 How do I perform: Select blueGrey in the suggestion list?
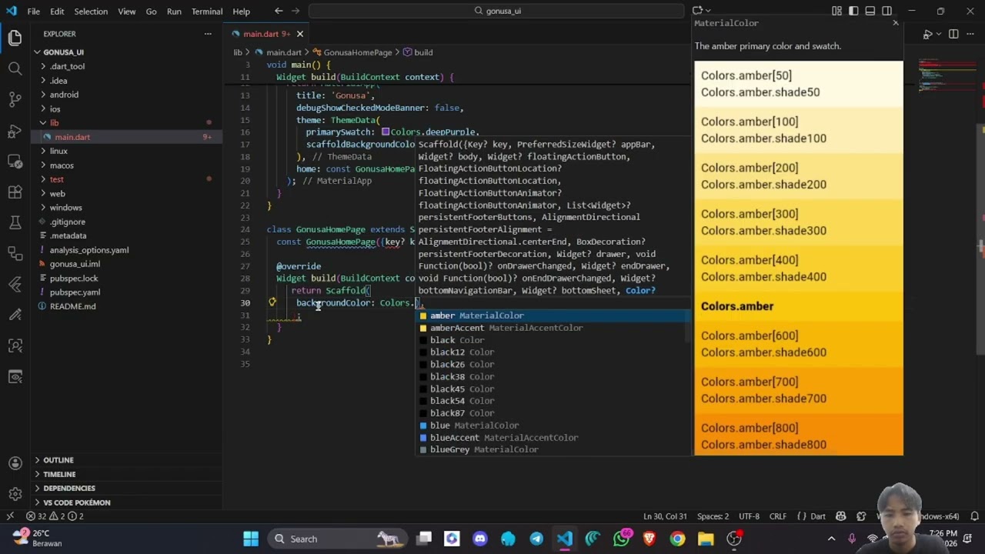click(553, 449)
